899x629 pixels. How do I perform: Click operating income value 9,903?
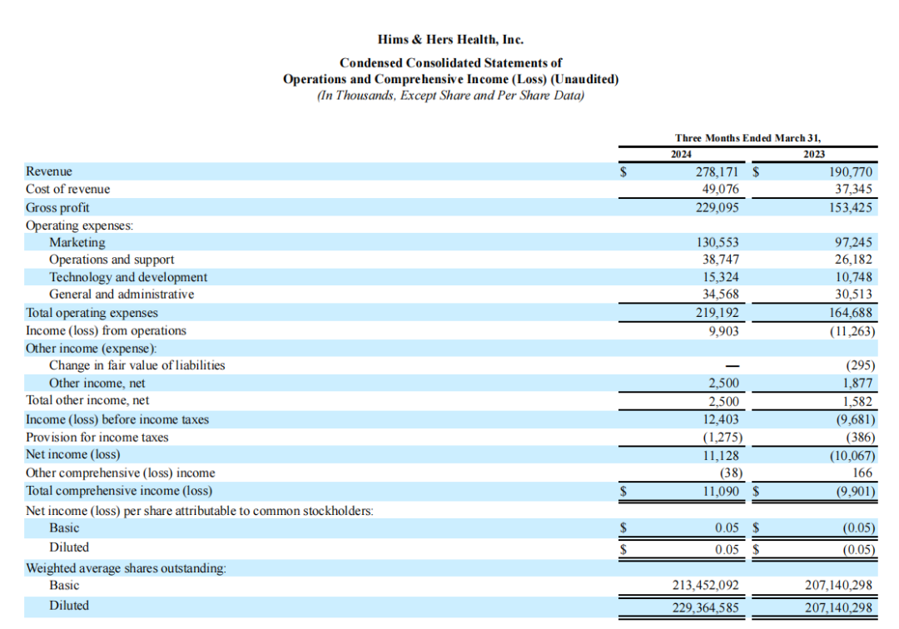[723, 331]
